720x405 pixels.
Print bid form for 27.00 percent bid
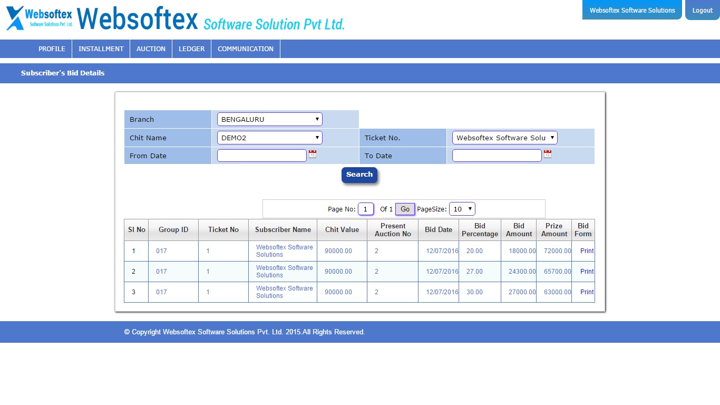[x=587, y=272]
